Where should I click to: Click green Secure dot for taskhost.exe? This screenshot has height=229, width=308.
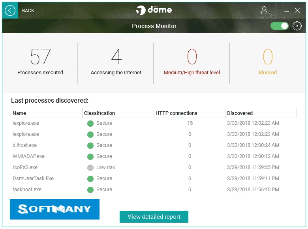(x=90, y=190)
